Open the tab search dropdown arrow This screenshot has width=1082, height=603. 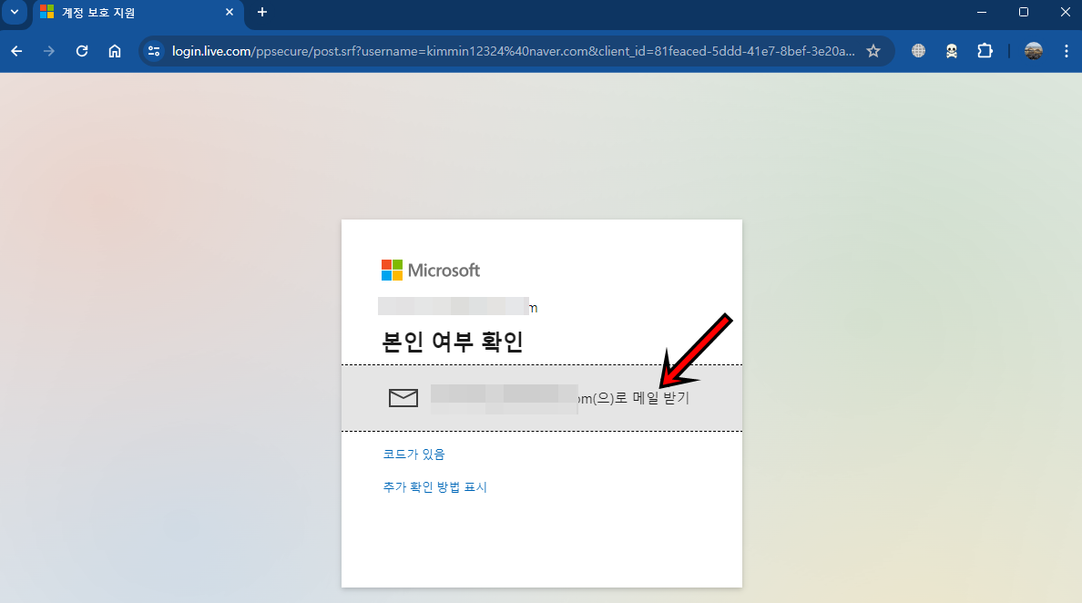pyautogui.click(x=15, y=13)
